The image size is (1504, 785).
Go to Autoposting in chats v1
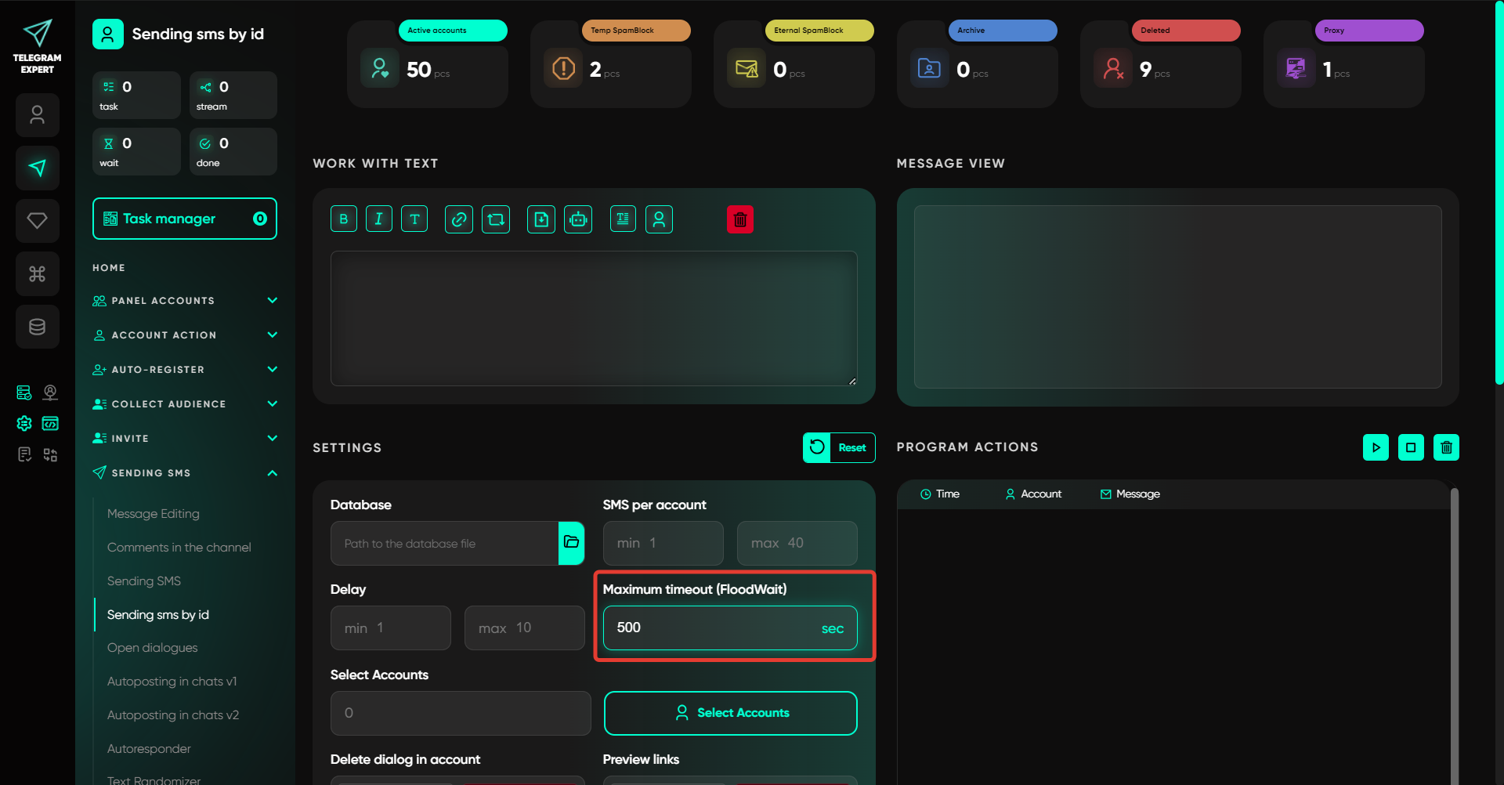pyautogui.click(x=172, y=682)
